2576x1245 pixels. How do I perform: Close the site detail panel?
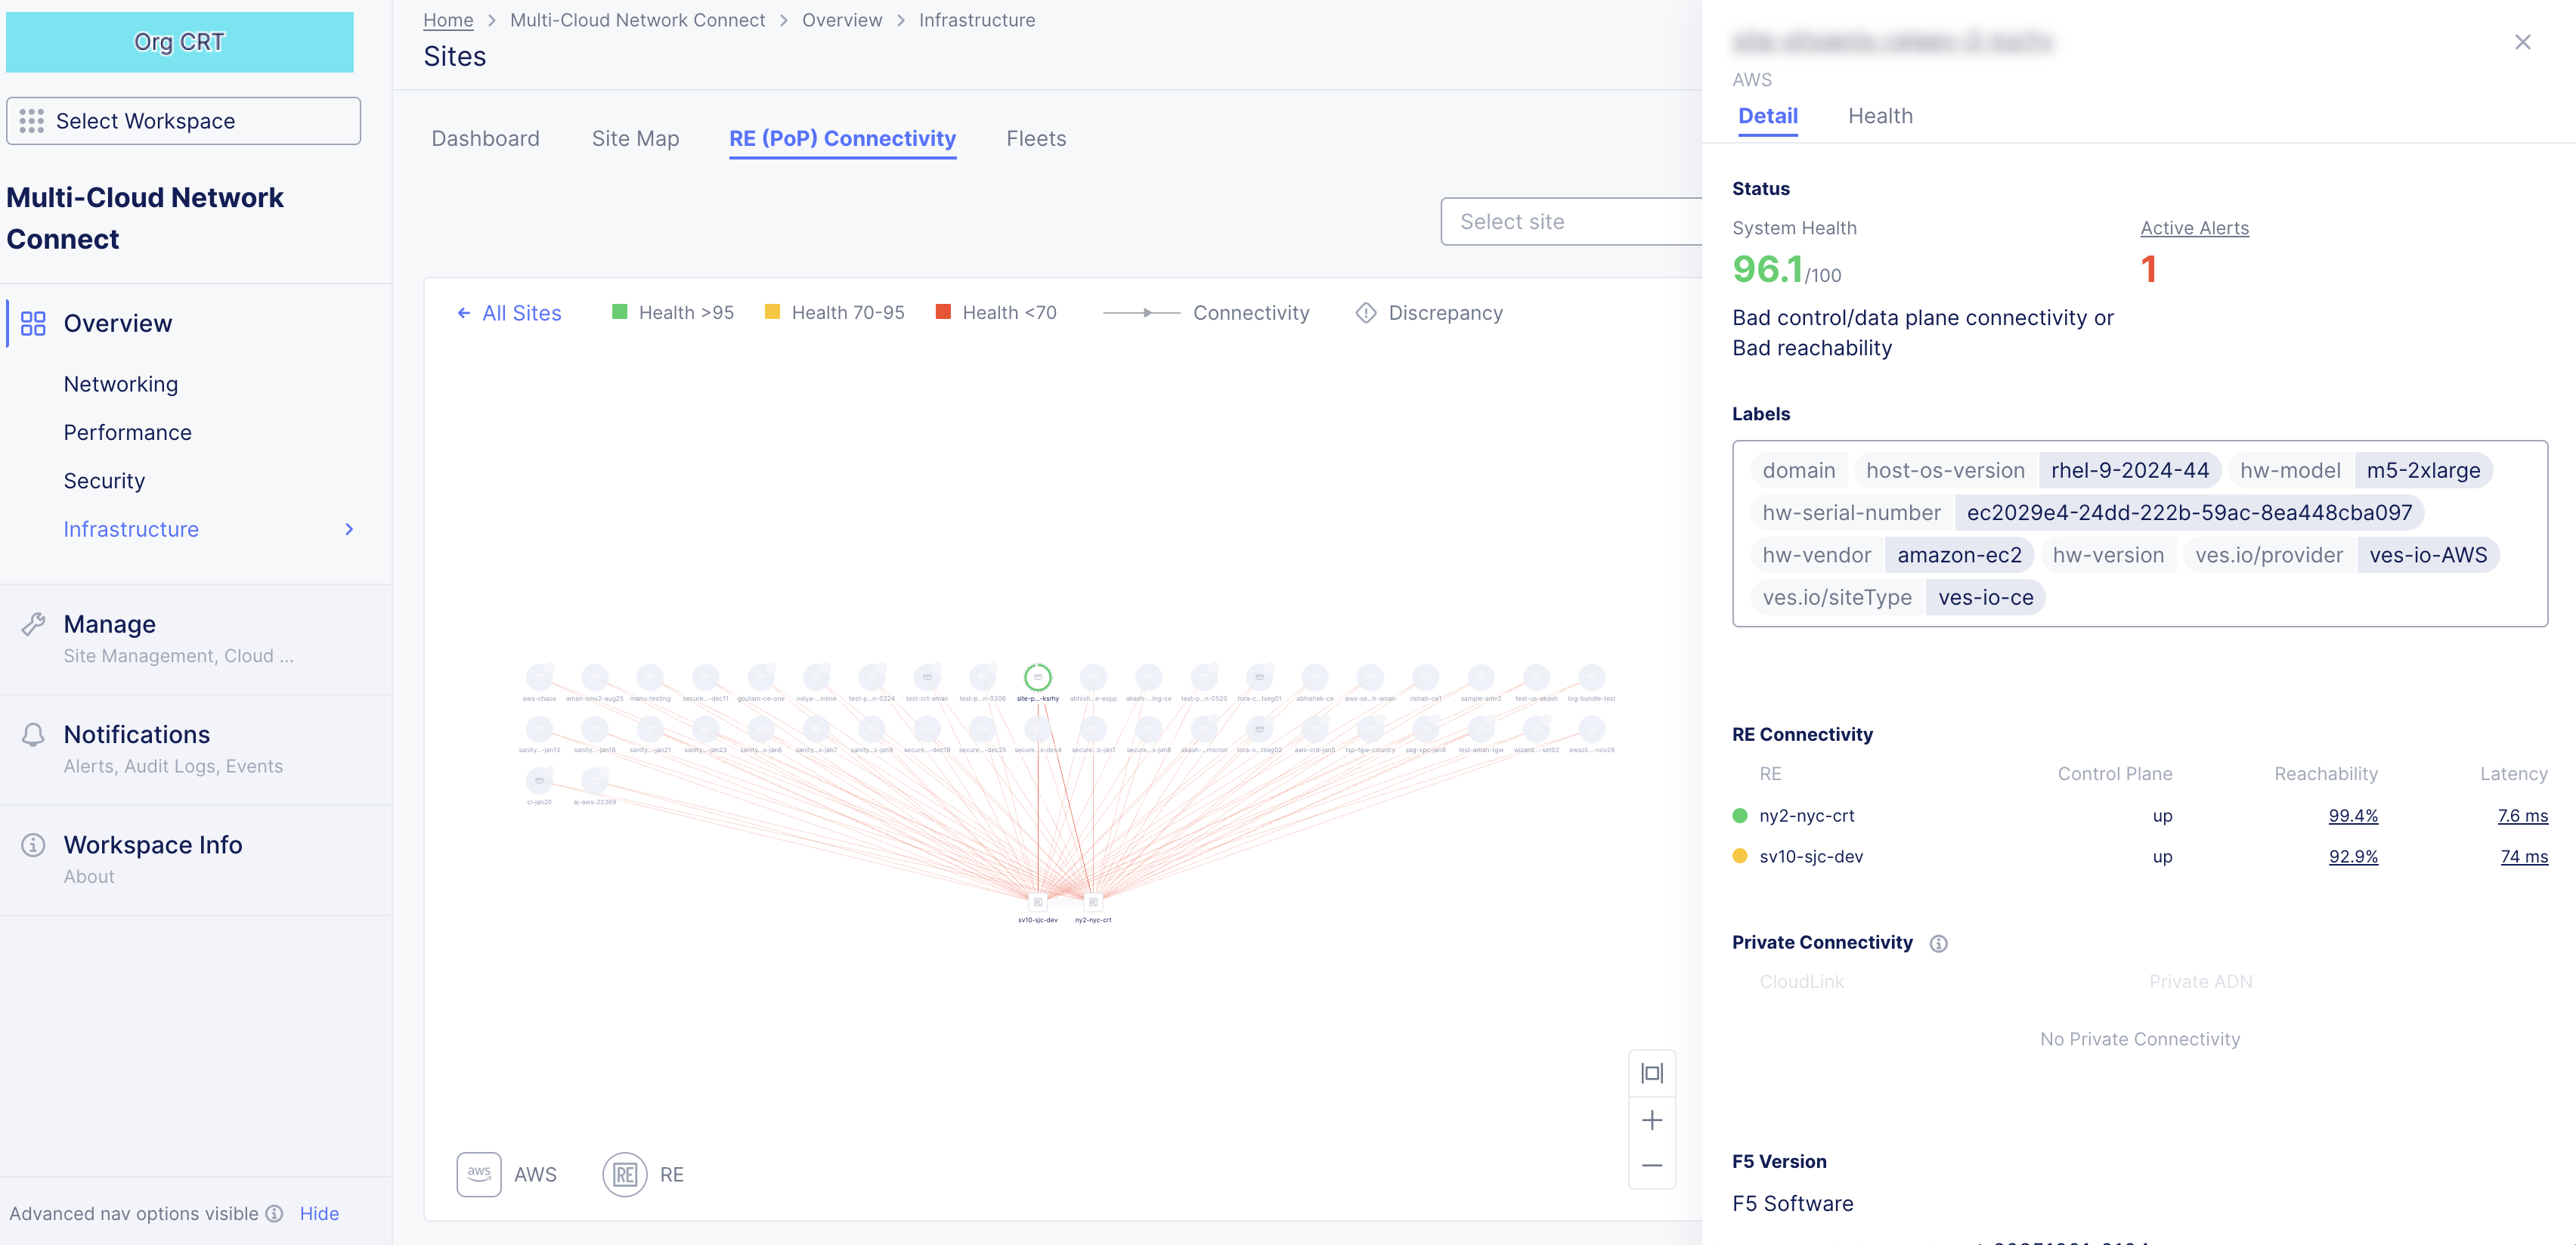point(2522,42)
